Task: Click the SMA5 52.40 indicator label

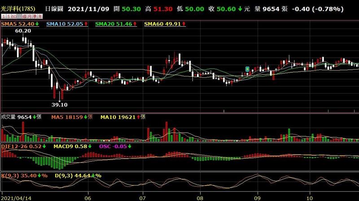Action: coord(18,24)
